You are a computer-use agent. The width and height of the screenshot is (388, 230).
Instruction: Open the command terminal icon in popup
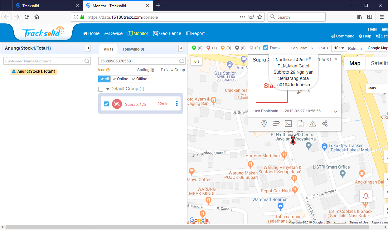click(x=288, y=123)
